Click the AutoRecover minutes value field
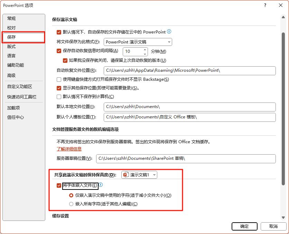 pos(133,51)
